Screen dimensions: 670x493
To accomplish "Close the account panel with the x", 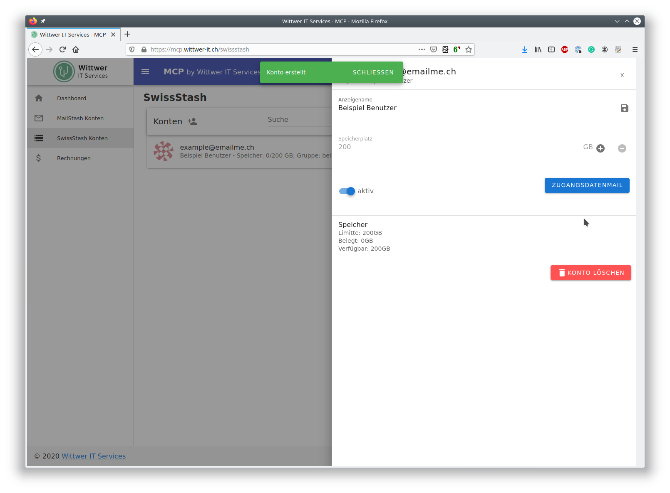I will pos(622,75).
